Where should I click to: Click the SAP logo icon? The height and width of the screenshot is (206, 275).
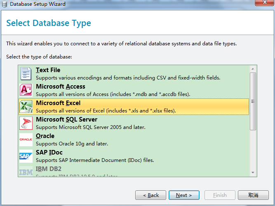pyautogui.click(x=26, y=156)
